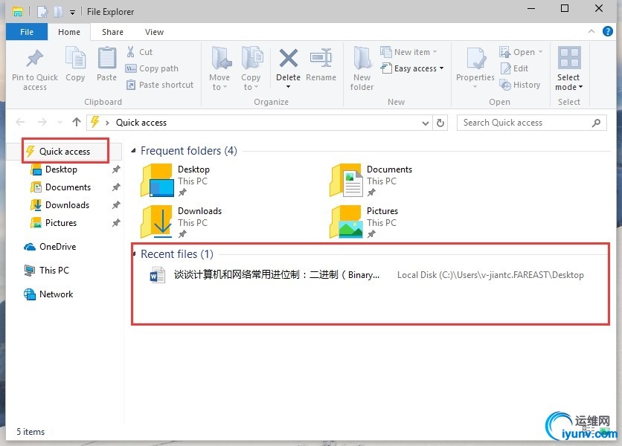Click the Pin to Quick access icon
The width and height of the screenshot is (622, 446).
pyautogui.click(x=34, y=59)
